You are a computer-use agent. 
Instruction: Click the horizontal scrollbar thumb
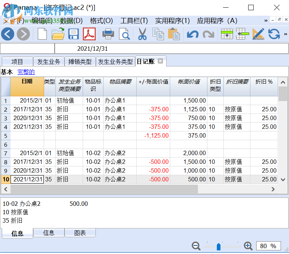point(104,189)
